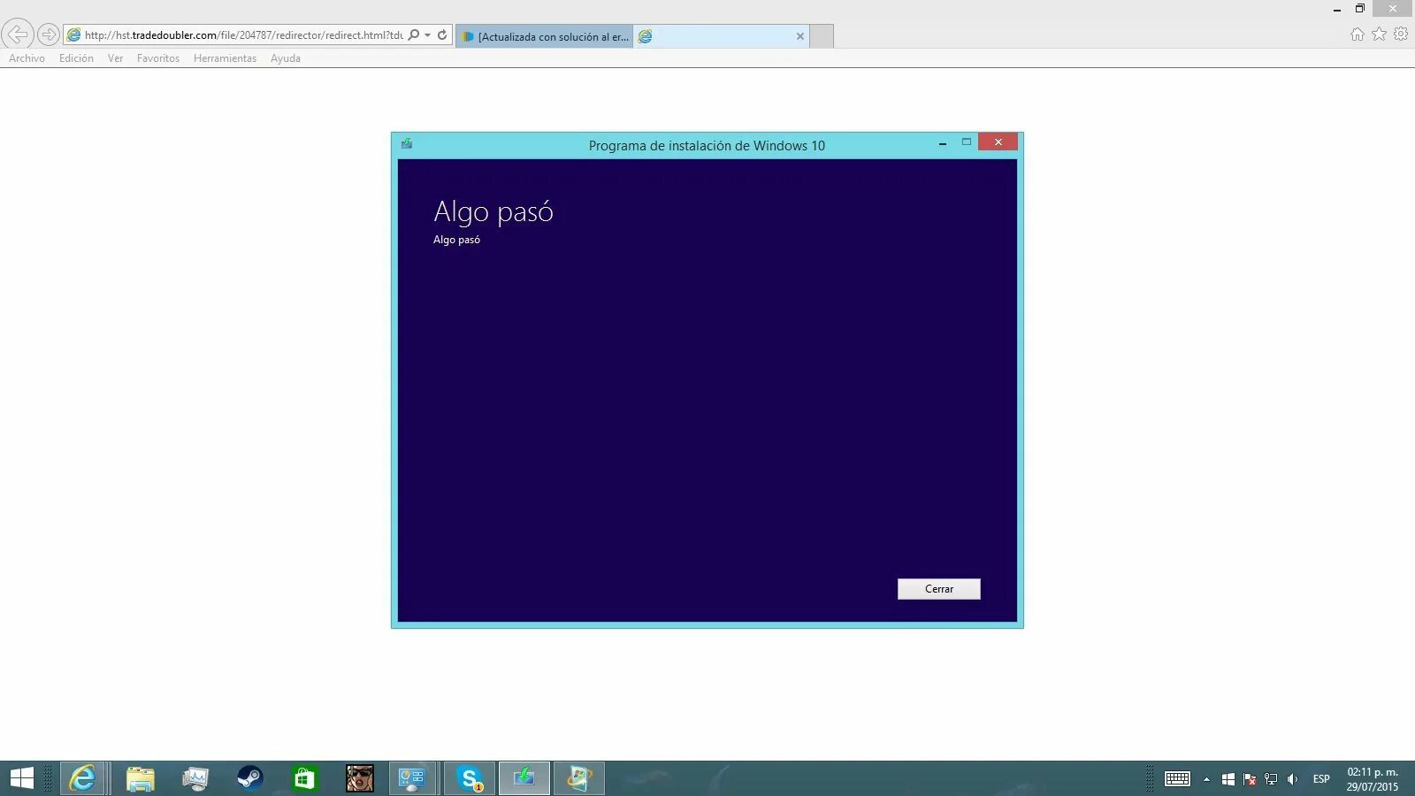Open the Herramientas menu
The height and width of the screenshot is (796, 1415).
(x=225, y=58)
